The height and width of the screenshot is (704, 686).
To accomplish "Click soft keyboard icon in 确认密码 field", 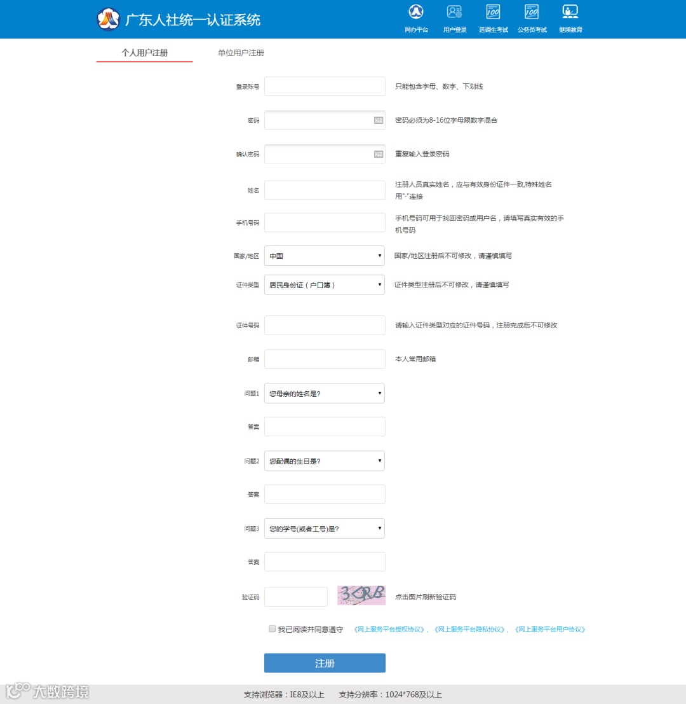I will coord(379,154).
